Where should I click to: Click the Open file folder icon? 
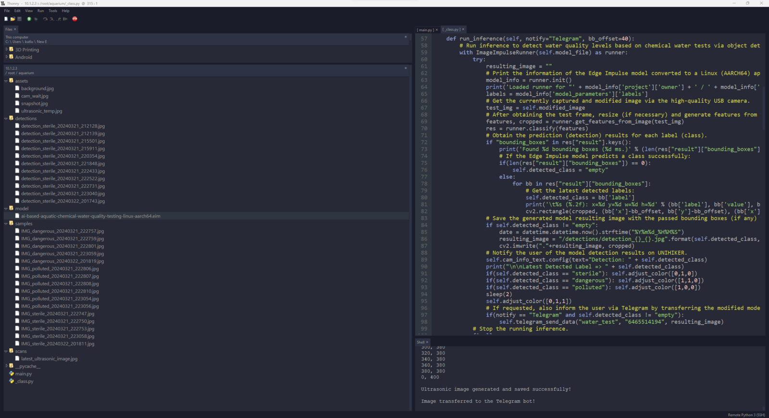pyautogui.click(x=13, y=19)
